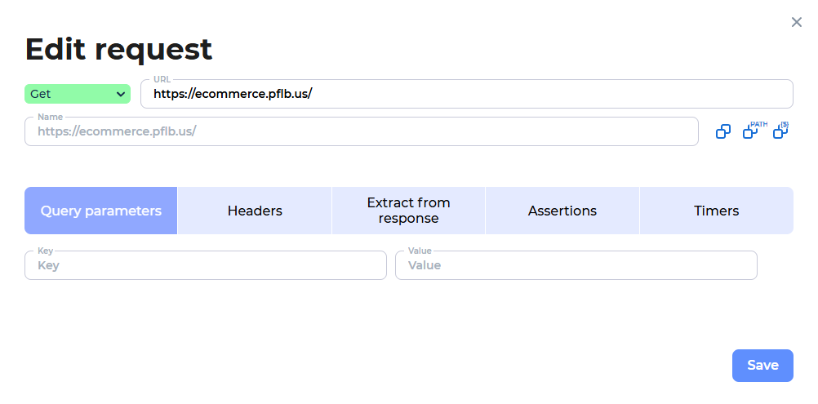The height and width of the screenshot is (404, 818).
Task: Close the Edit request dialog
Action: coord(796,22)
